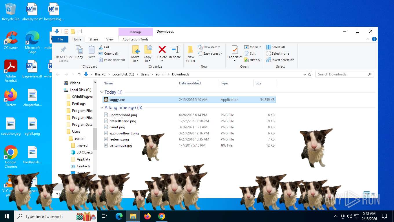The height and width of the screenshot is (222, 394).
Task: Switch to details view layout
Action: click(366, 195)
